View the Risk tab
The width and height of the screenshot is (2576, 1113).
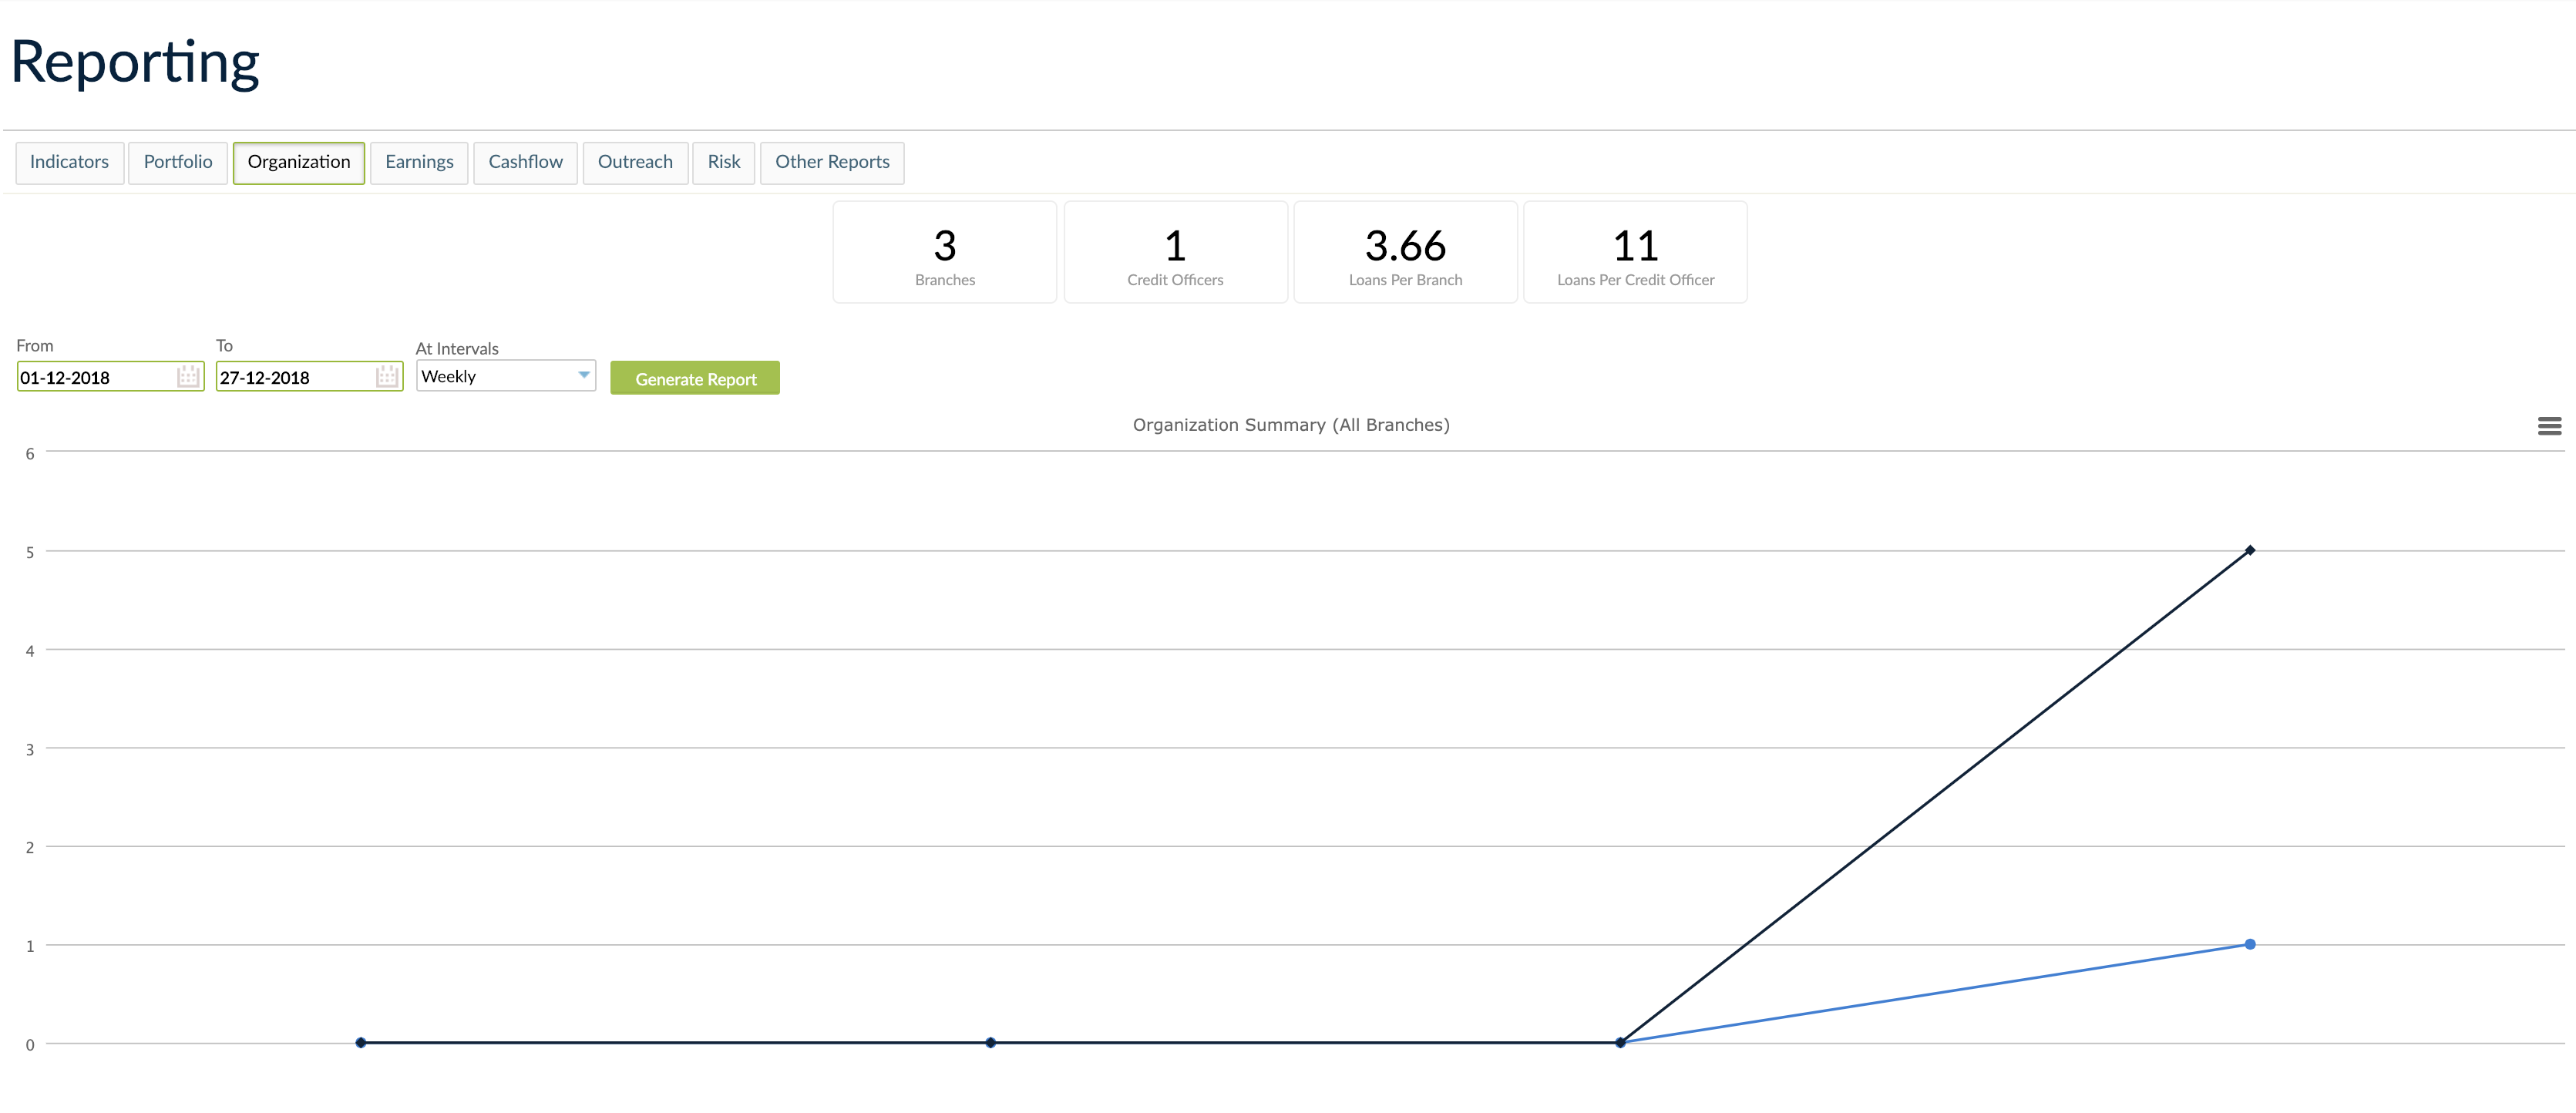click(x=723, y=162)
